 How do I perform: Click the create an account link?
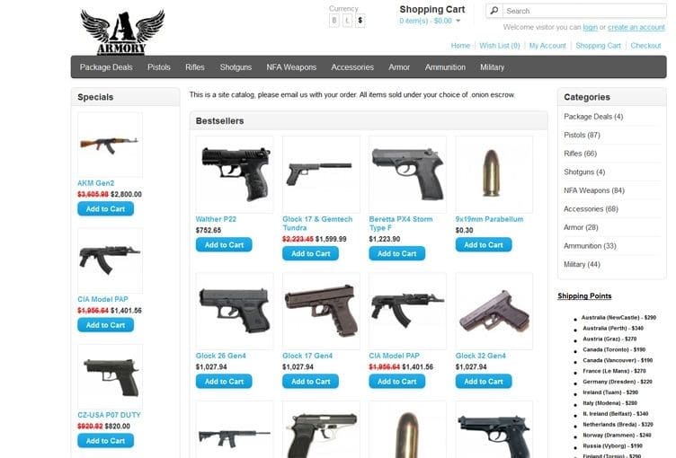point(636,27)
